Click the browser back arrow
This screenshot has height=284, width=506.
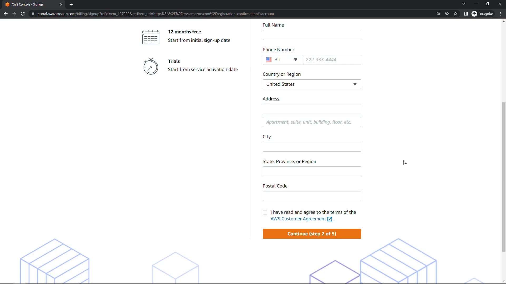click(x=6, y=14)
